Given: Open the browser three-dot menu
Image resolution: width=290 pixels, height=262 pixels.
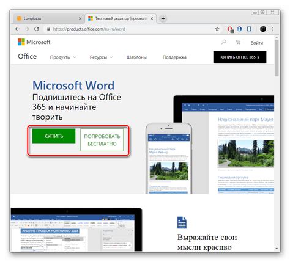Looking at the screenshot, I should (273, 29).
